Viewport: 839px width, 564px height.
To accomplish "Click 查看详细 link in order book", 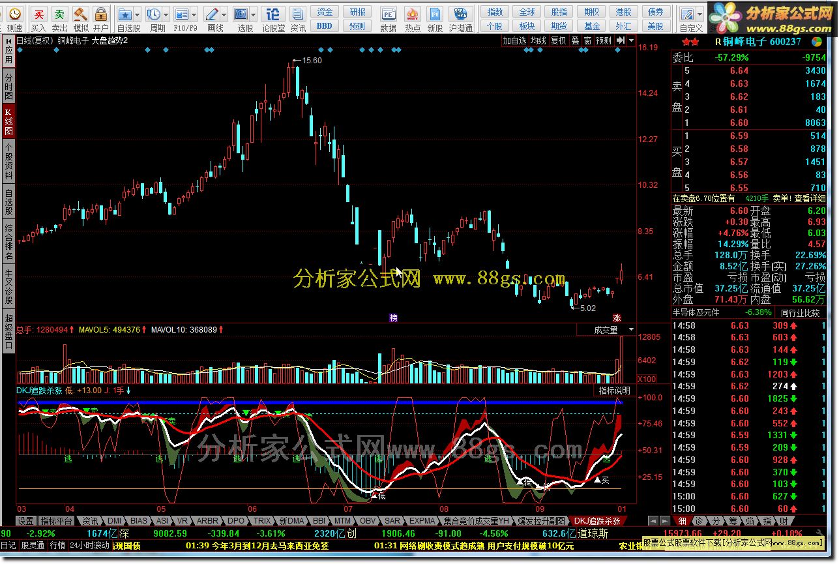I will pyautogui.click(x=810, y=198).
